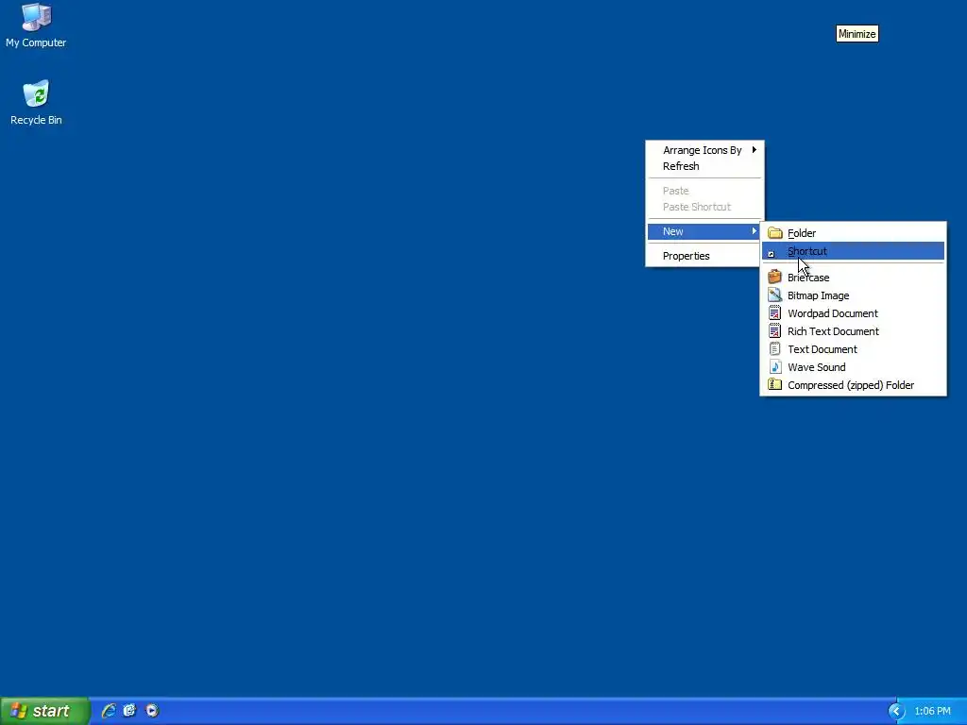
Task: Create a new Compressed (zipped) Folder
Action: pyautogui.click(x=853, y=385)
